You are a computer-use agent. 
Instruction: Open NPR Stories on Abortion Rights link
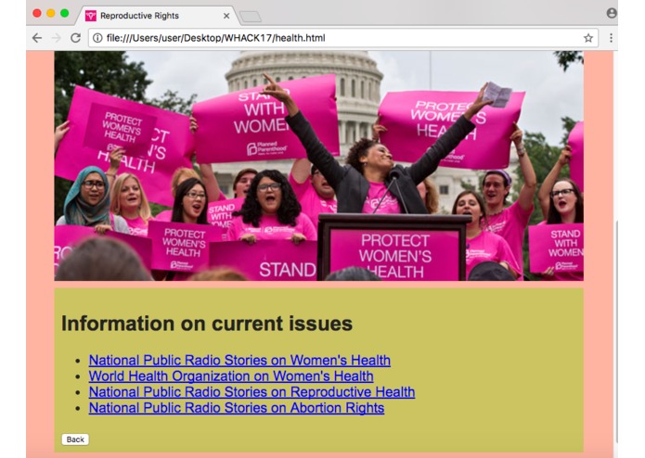coord(237,408)
